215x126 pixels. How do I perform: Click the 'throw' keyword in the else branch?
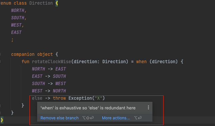click(59, 98)
